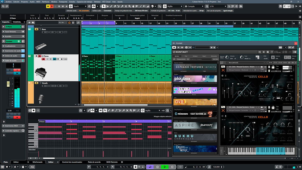Click the Kontakt save disk icon

pos(260,52)
